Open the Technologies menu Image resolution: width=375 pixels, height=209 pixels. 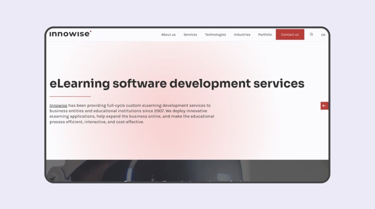[x=215, y=35]
